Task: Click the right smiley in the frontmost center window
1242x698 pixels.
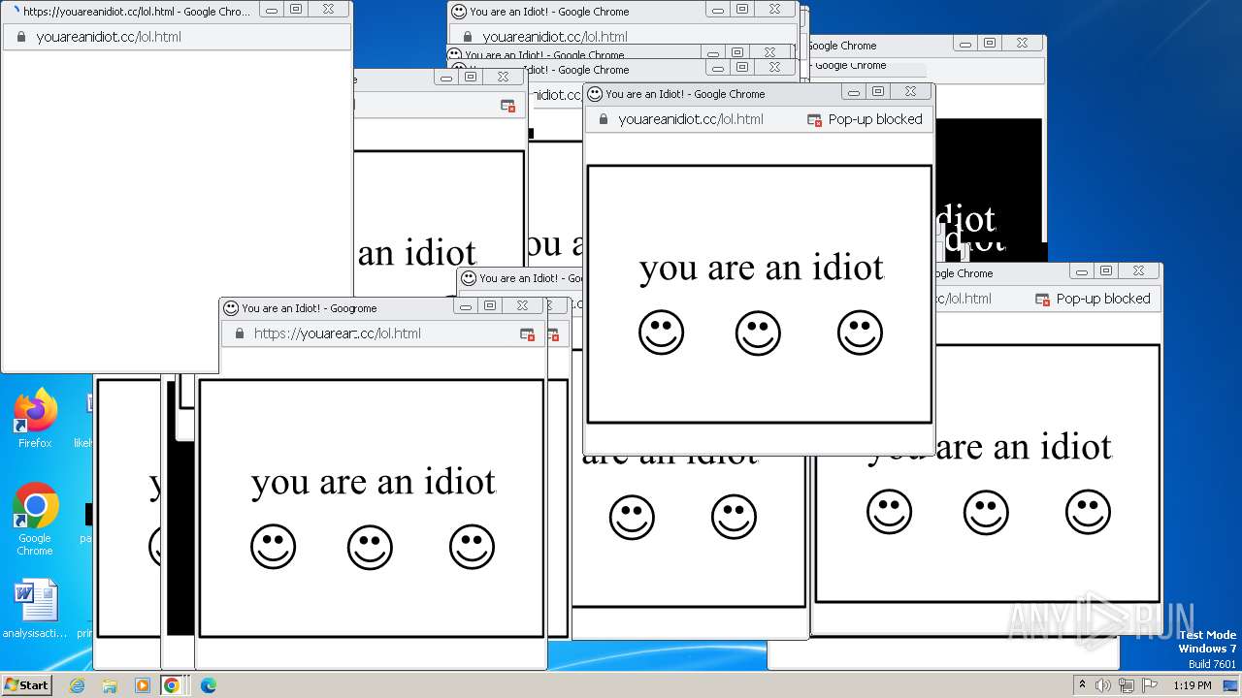Action: (x=860, y=333)
